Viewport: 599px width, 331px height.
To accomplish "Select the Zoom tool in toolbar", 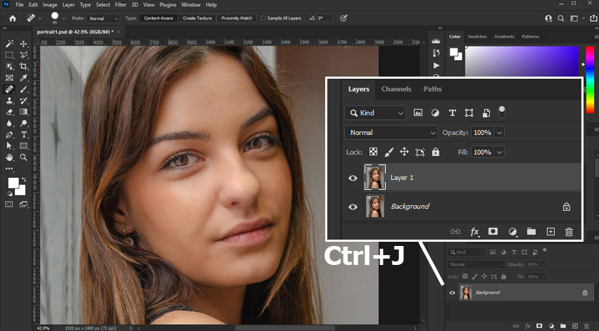I will click(24, 157).
